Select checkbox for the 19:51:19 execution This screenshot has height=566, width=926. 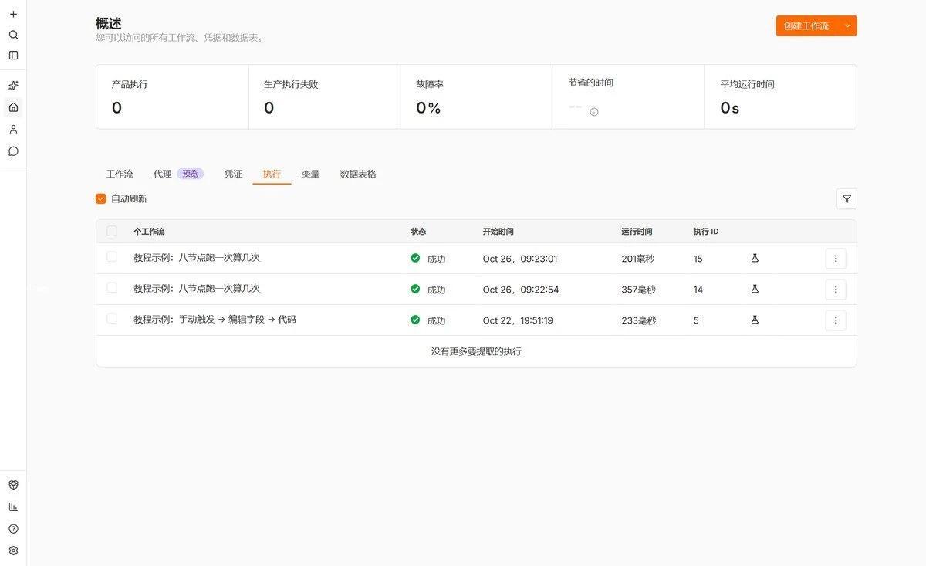(112, 318)
